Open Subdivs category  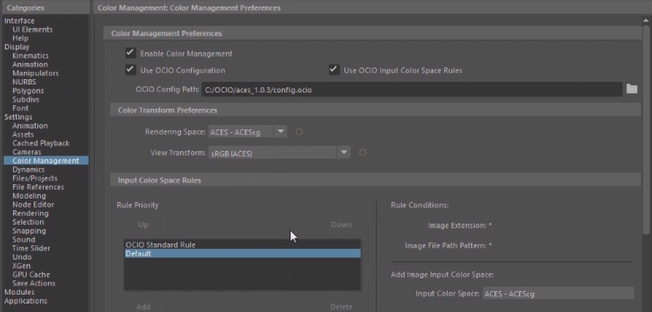tap(26, 99)
